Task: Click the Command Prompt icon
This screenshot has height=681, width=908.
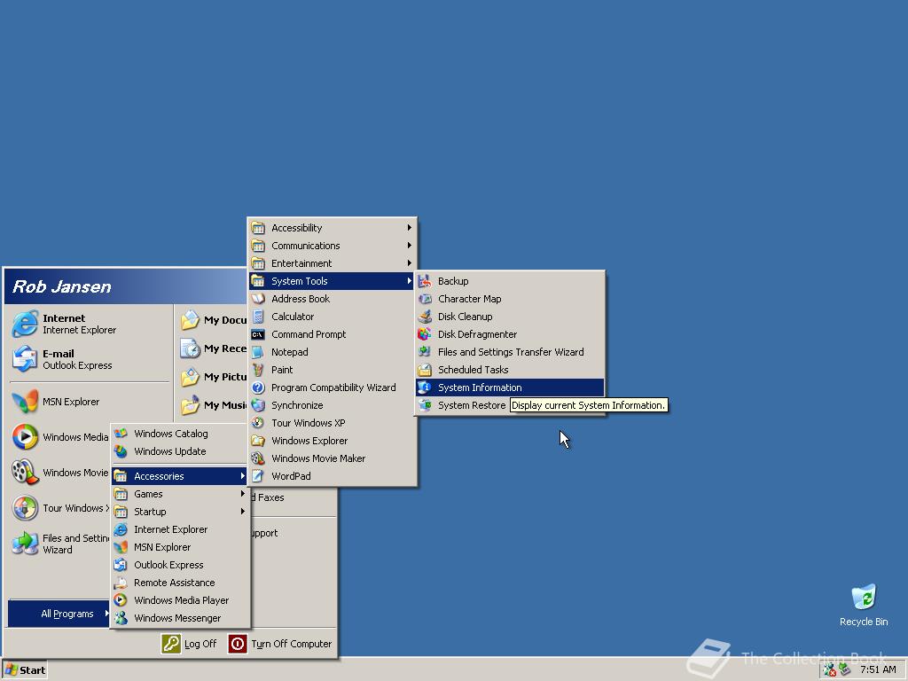Action: tap(258, 334)
